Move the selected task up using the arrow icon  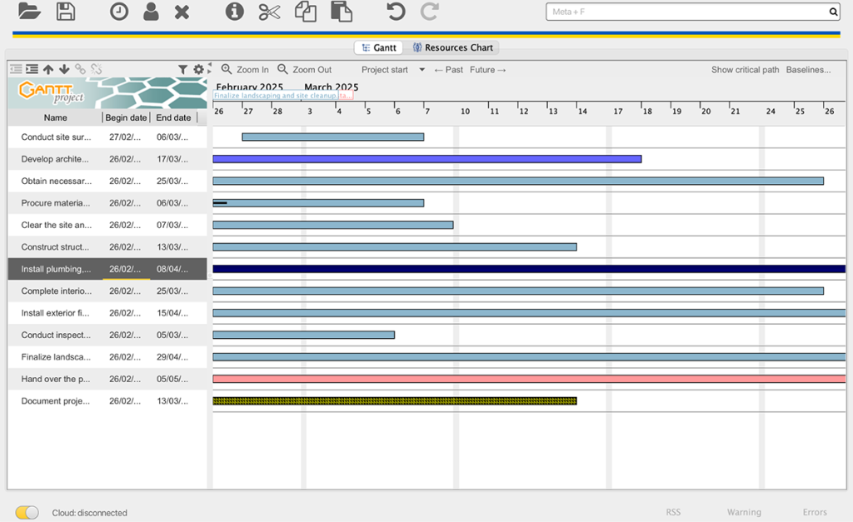47,69
